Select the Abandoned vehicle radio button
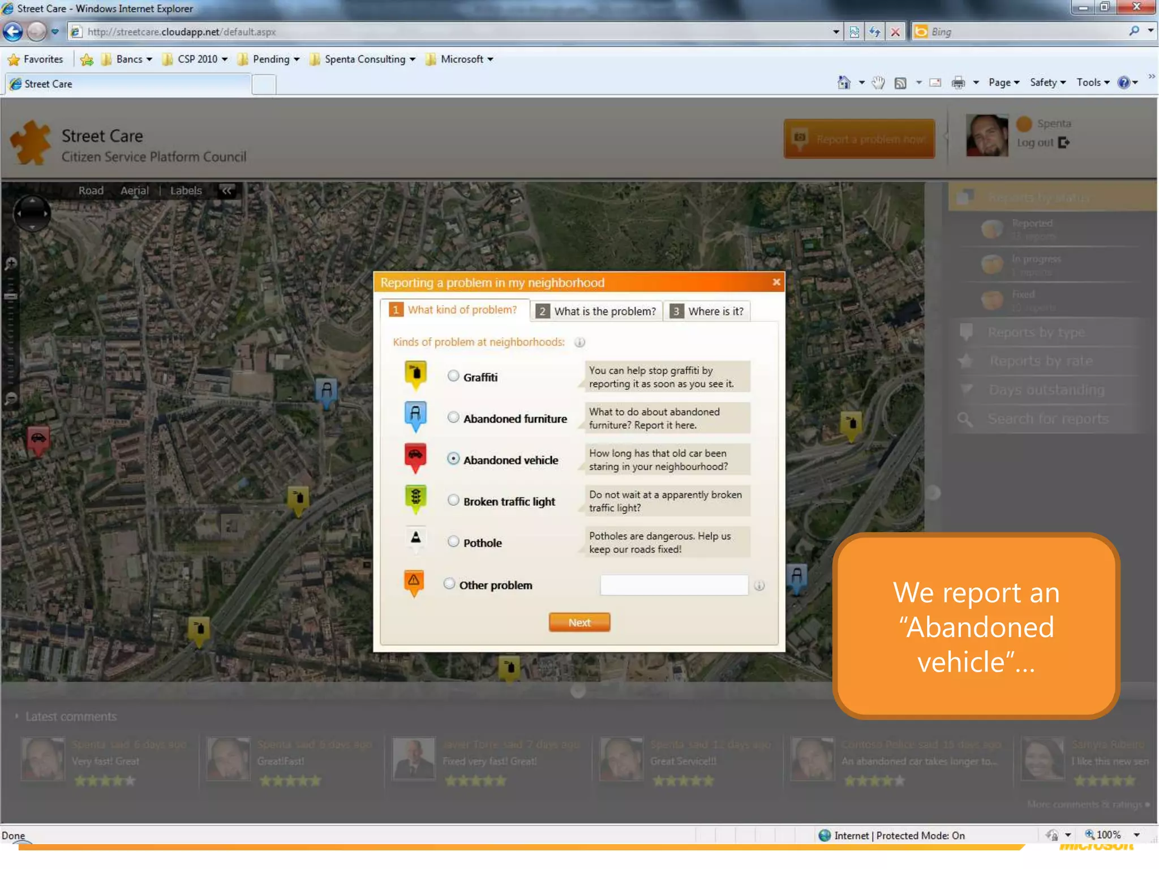Screen dimensions: 1159x869 453,458
